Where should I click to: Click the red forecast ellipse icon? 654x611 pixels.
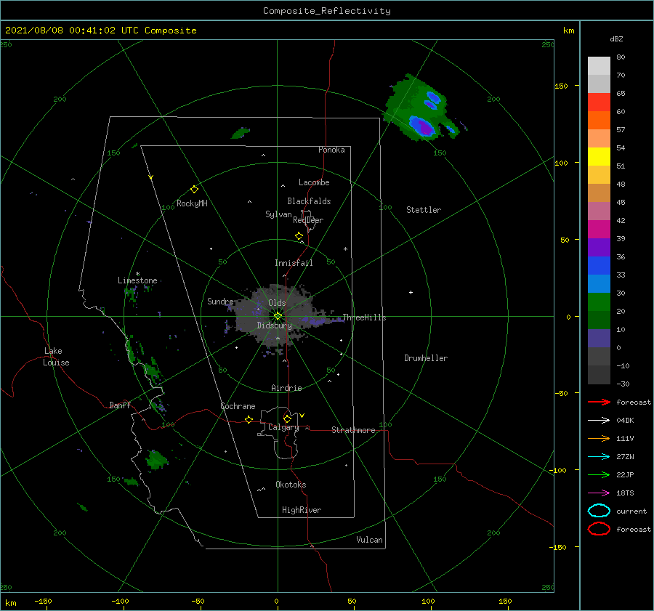[599, 529]
